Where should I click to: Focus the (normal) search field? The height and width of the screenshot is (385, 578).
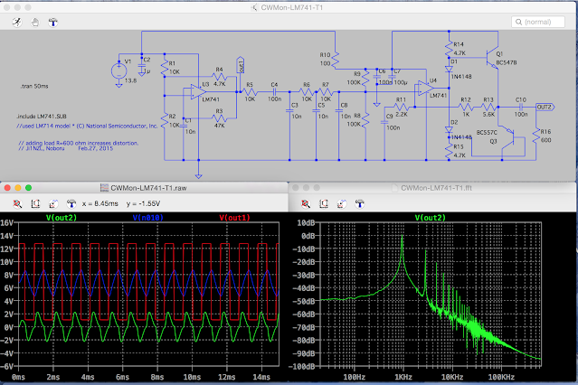[538, 22]
